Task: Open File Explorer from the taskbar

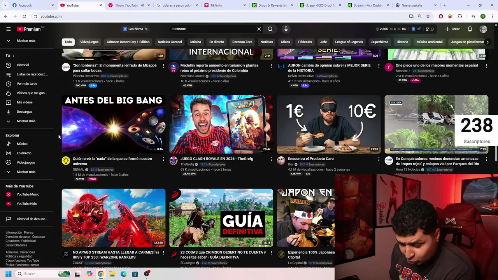Action: click(x=112, y=274)
